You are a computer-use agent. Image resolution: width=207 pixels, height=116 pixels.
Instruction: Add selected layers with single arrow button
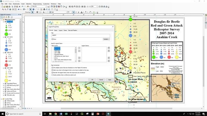79,48
